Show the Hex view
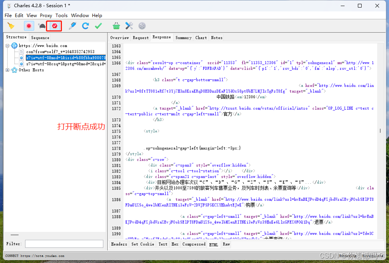Screen dimensions: 389x263 click(x=175, y=244)
